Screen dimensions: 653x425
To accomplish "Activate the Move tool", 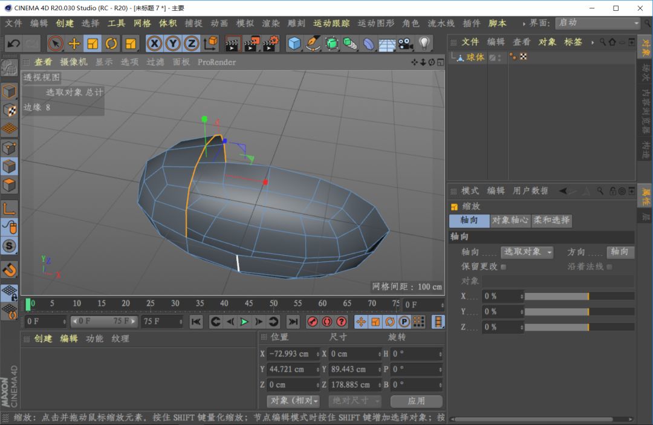I will click(74, 44).
